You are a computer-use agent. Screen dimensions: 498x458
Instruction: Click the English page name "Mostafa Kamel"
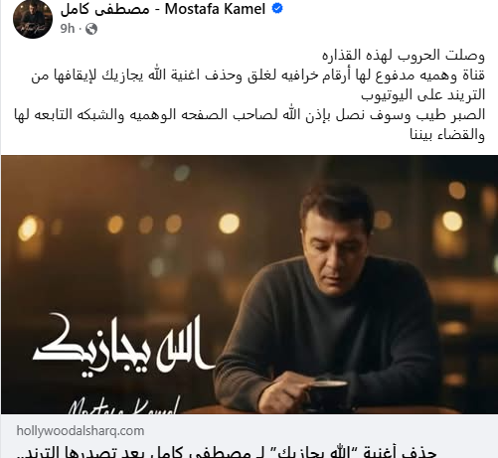[x=216, y=9]
